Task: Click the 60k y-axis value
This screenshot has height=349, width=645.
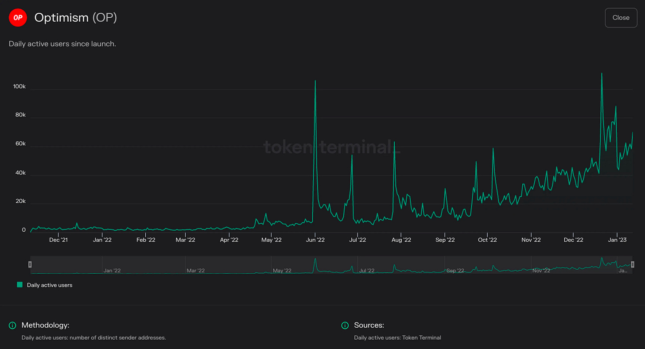Action: coord(21,144)
